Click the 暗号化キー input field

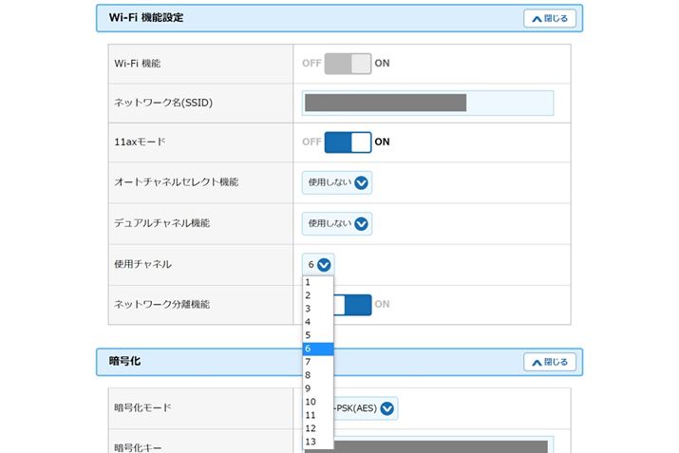click(x=439, y=445)
